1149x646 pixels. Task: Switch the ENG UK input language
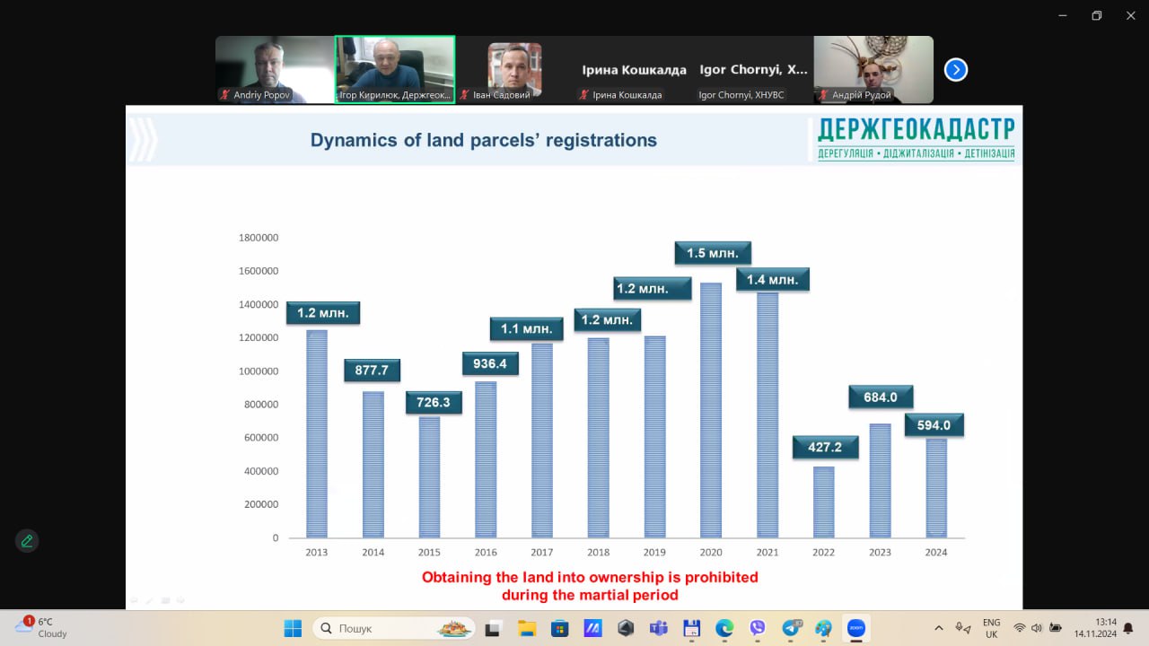tap(991, 628)
